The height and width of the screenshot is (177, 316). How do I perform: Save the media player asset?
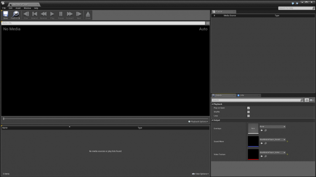click(x=5, y=15)
